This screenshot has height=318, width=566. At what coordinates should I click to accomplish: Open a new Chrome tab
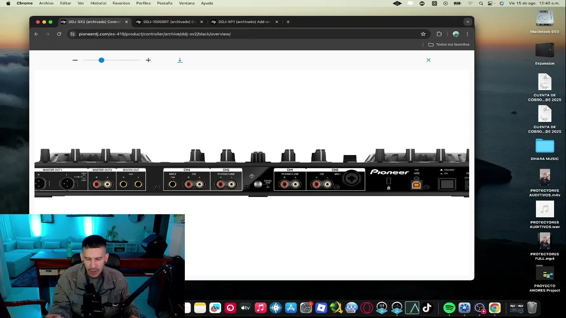pyautogui.click(x=288, y=22)
